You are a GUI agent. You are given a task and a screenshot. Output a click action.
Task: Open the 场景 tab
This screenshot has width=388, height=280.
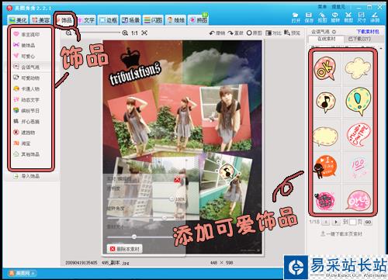(130, 20)
